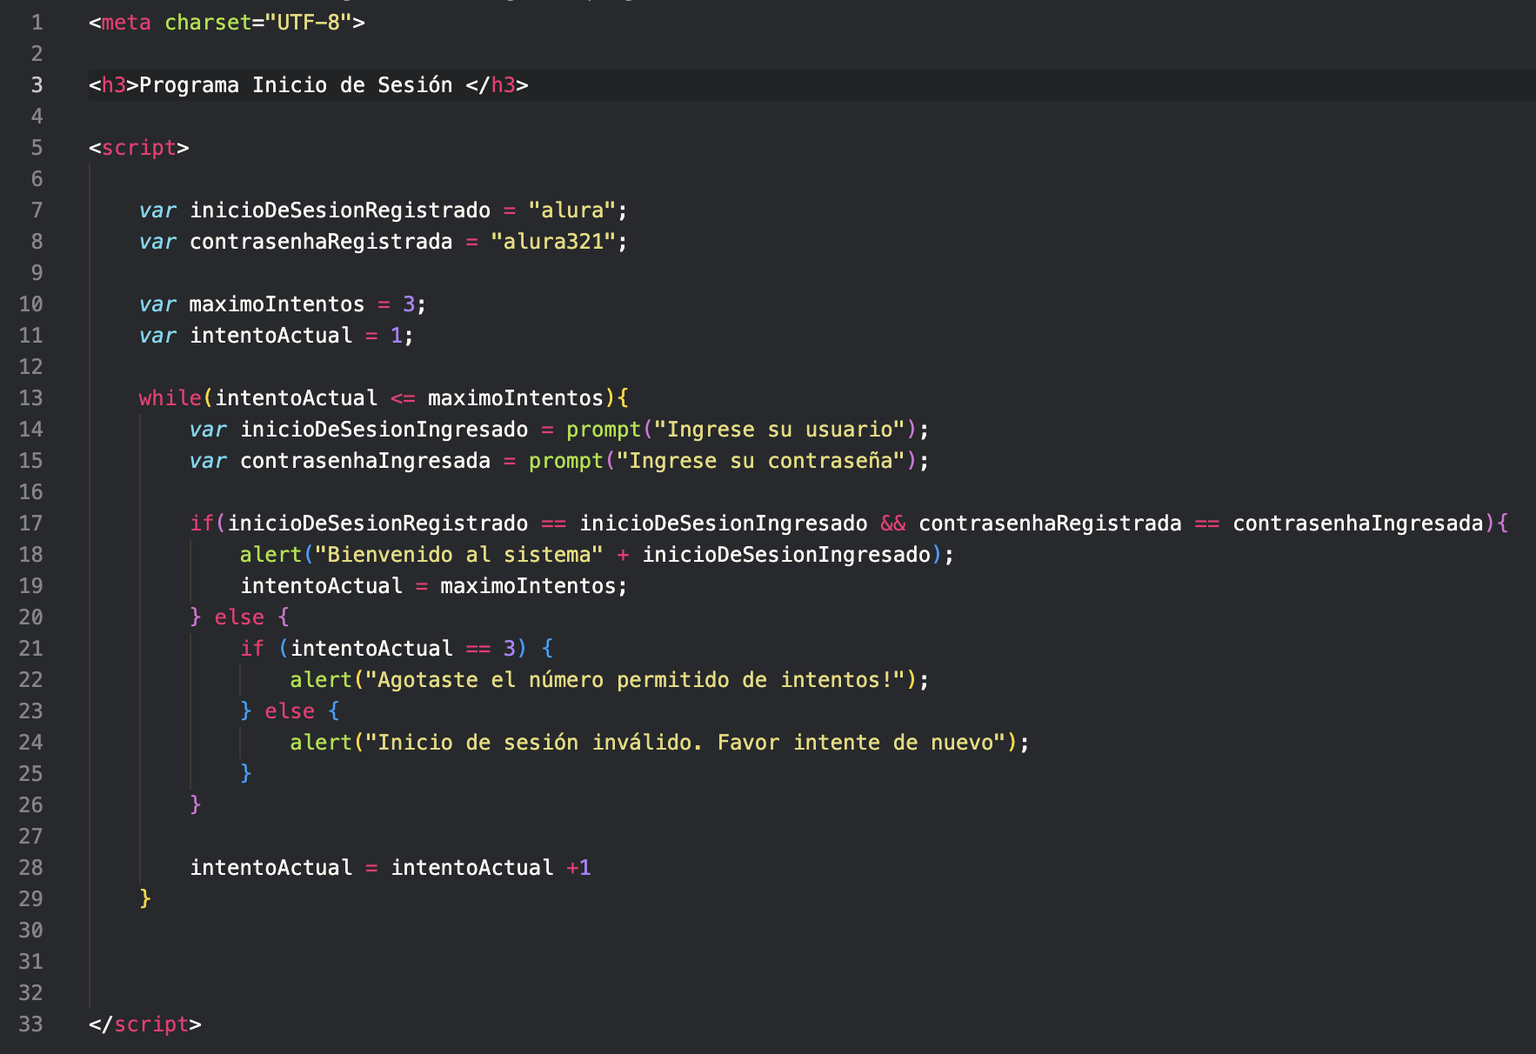This screenshot has width=1536, height=1054.
Task: Click maximoIntentos declaration on line 10
Action: (x=277, y=304)
